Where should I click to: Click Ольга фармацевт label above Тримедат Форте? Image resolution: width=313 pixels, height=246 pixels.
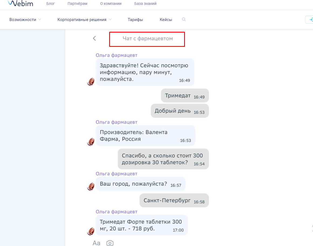click(116, 212)
